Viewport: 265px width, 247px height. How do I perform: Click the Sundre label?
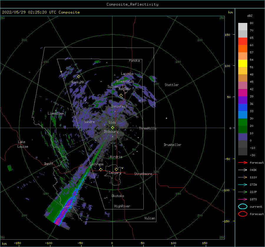click(x=89, y=122)
